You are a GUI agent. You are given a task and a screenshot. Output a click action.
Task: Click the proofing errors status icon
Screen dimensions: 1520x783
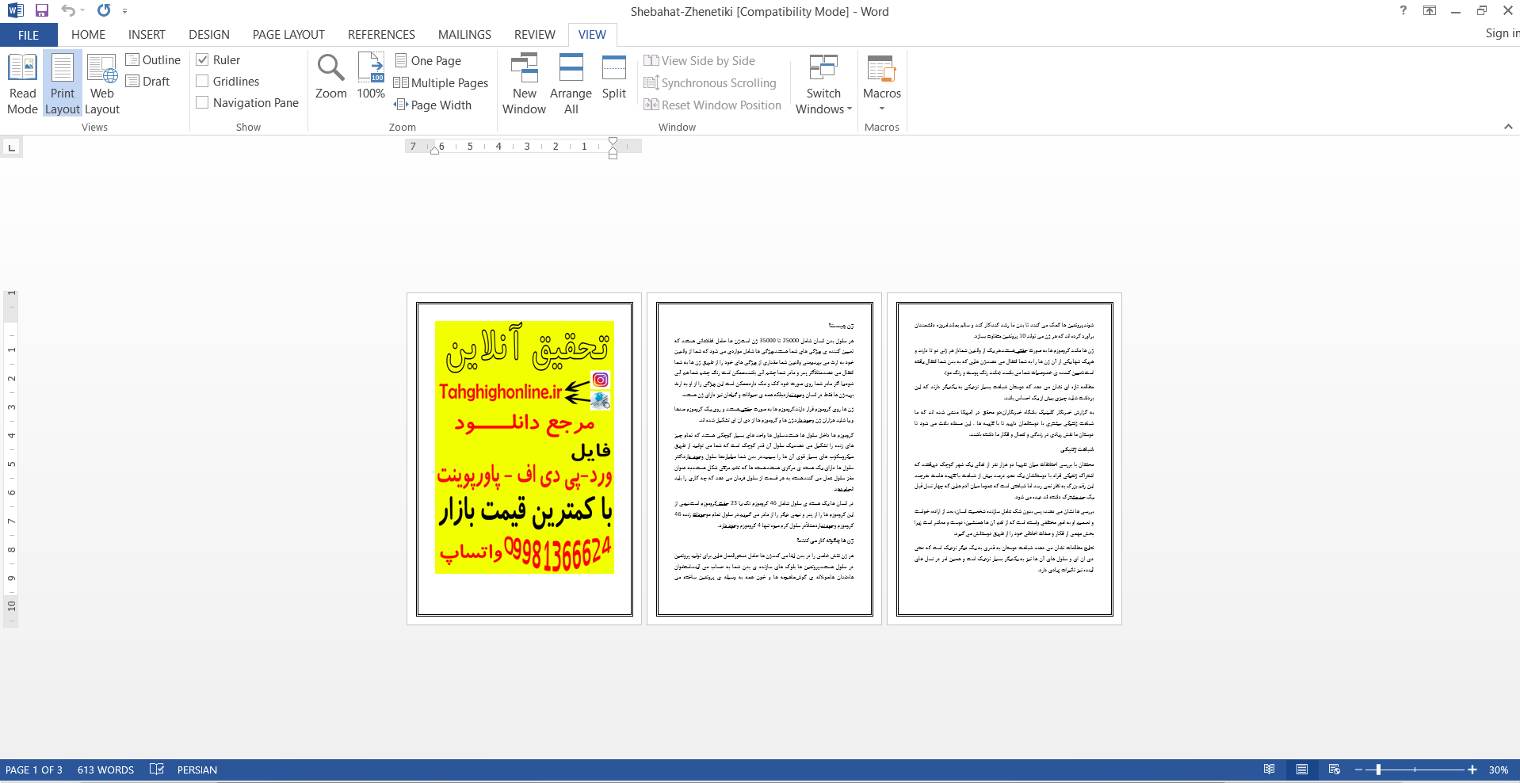156,770
